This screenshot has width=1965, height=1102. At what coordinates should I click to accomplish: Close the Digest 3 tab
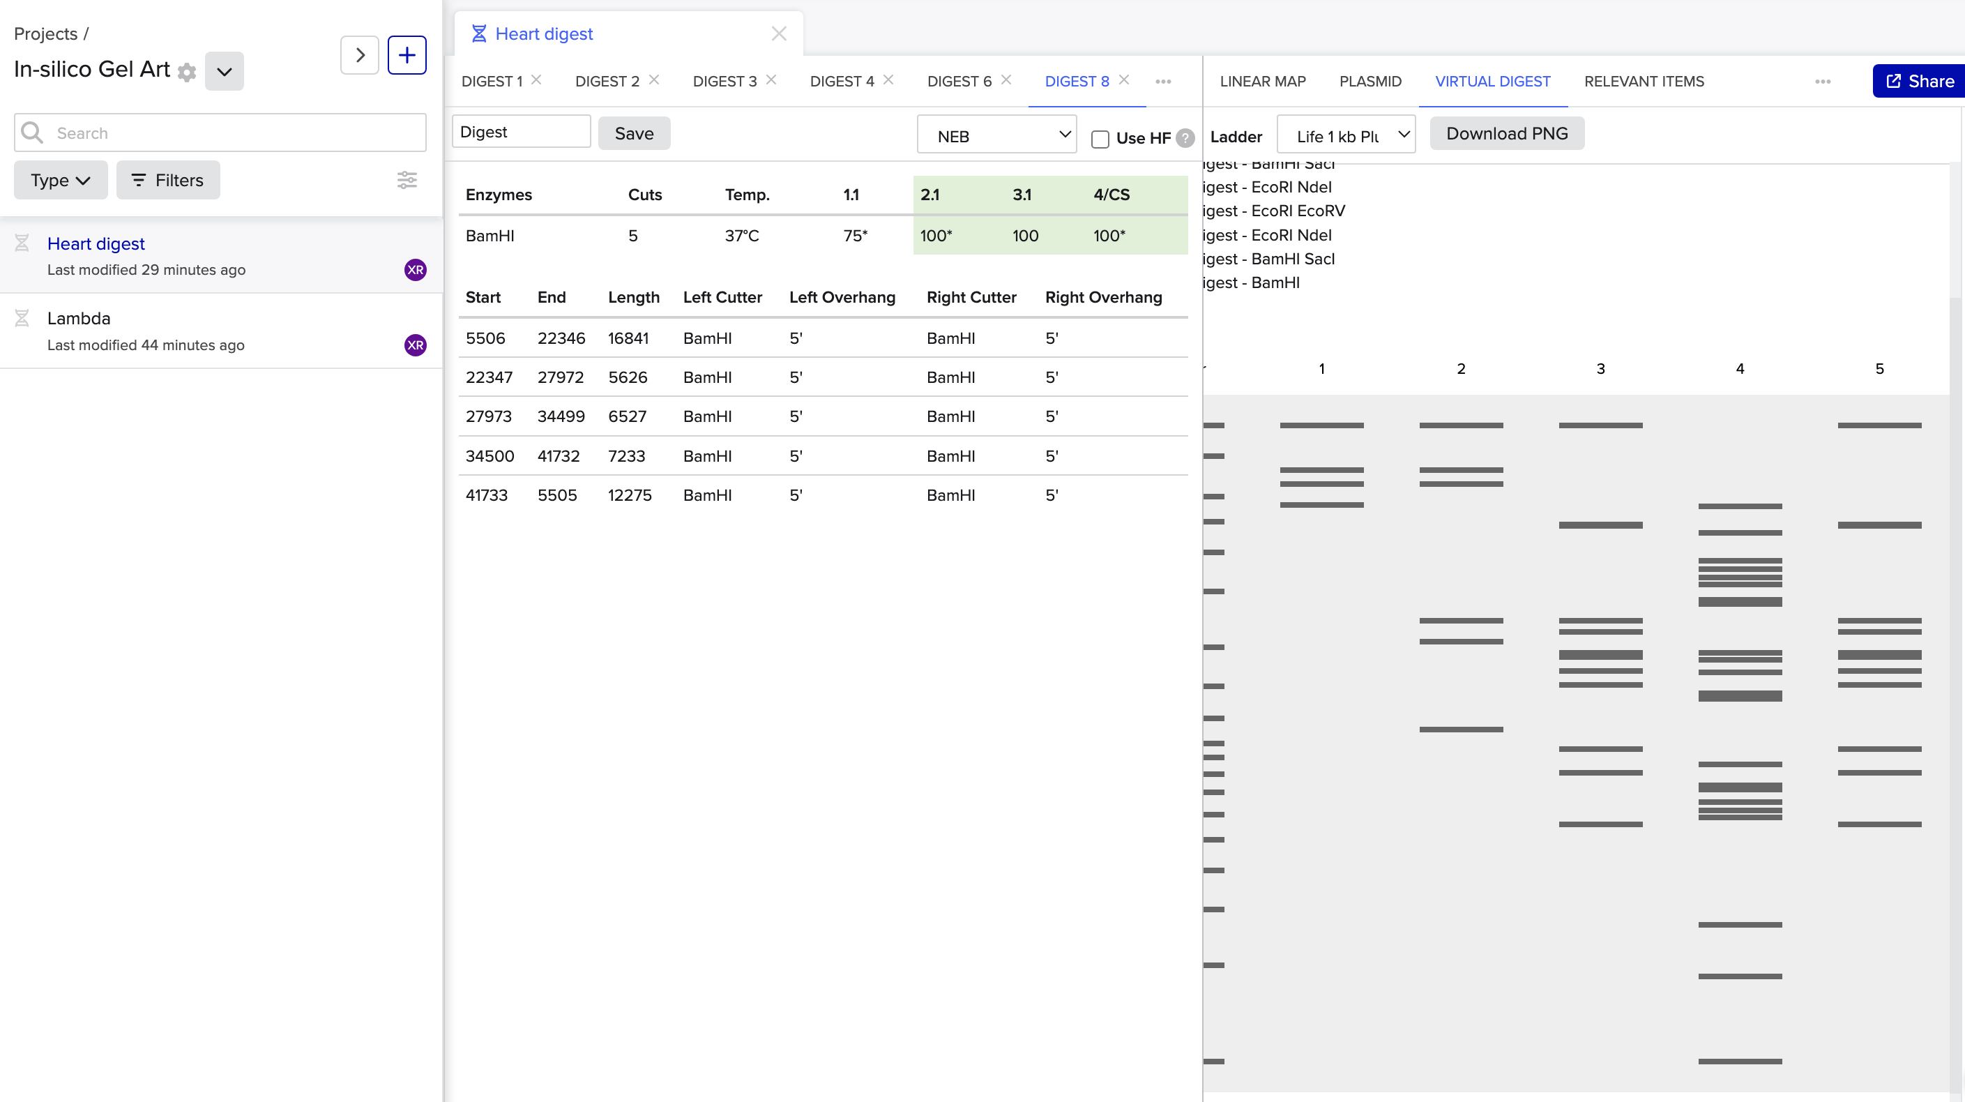(x=771, y=80)
